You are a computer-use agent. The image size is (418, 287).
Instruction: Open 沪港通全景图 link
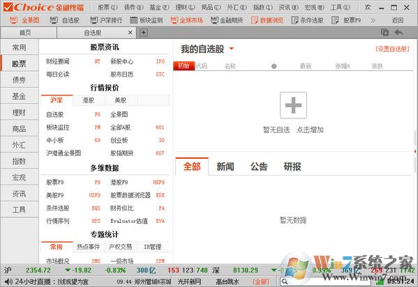pyautogui.click(x=64, y=153)
